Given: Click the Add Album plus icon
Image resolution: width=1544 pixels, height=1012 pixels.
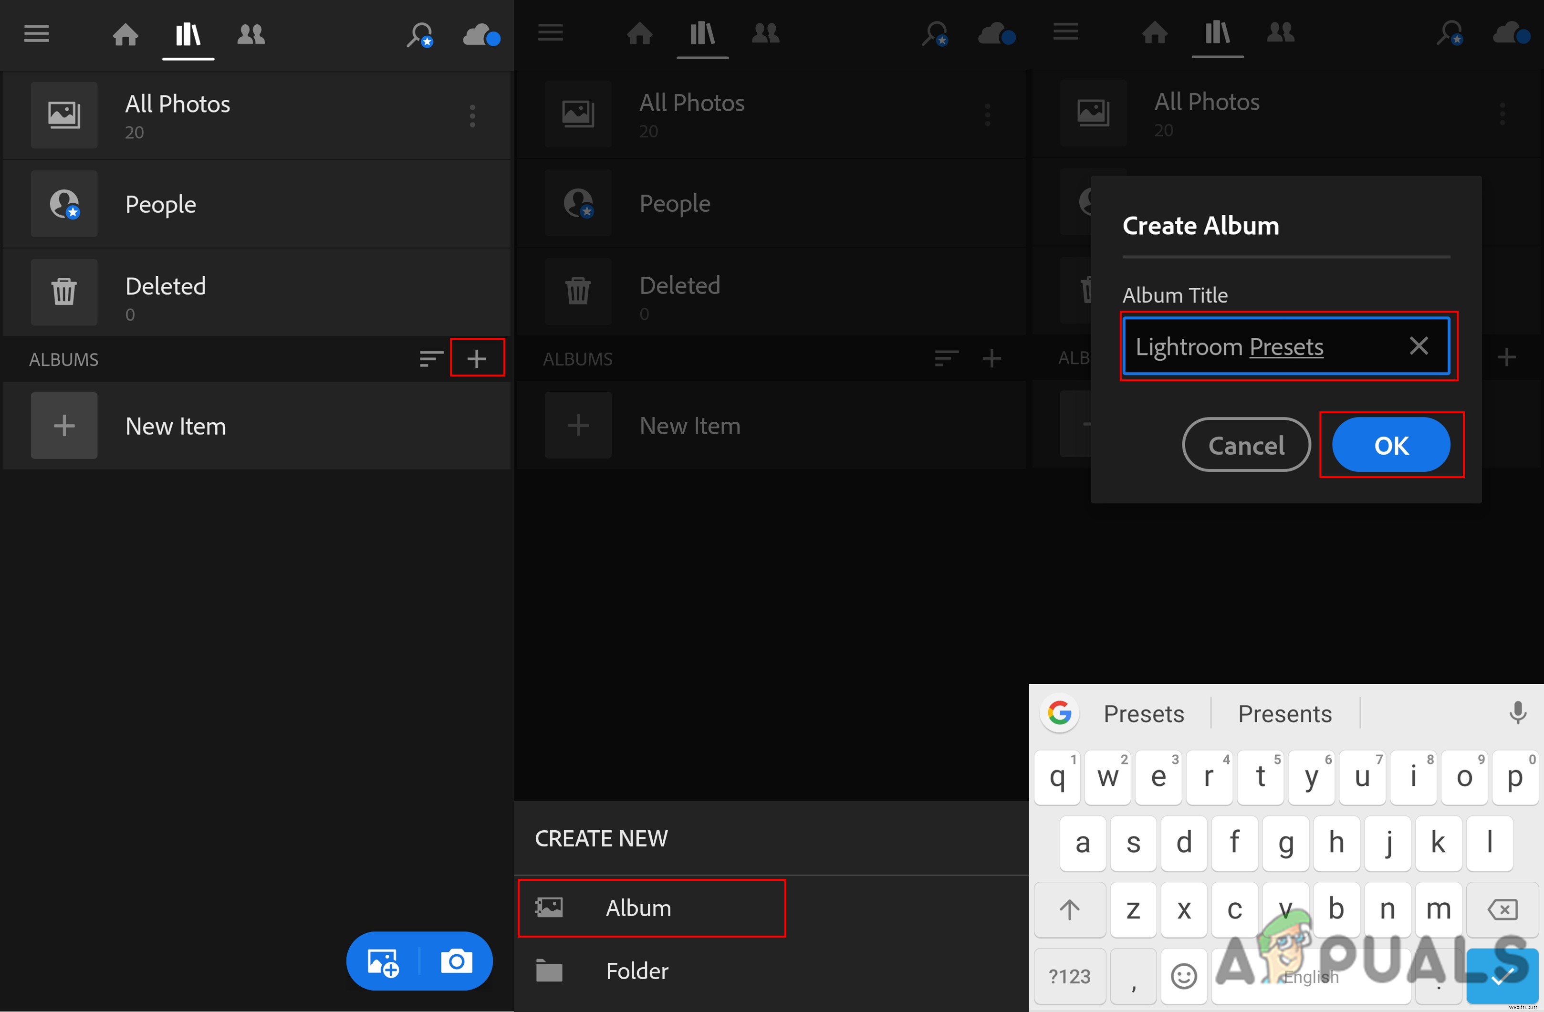Looking at the screenshot, I should 478,359.
